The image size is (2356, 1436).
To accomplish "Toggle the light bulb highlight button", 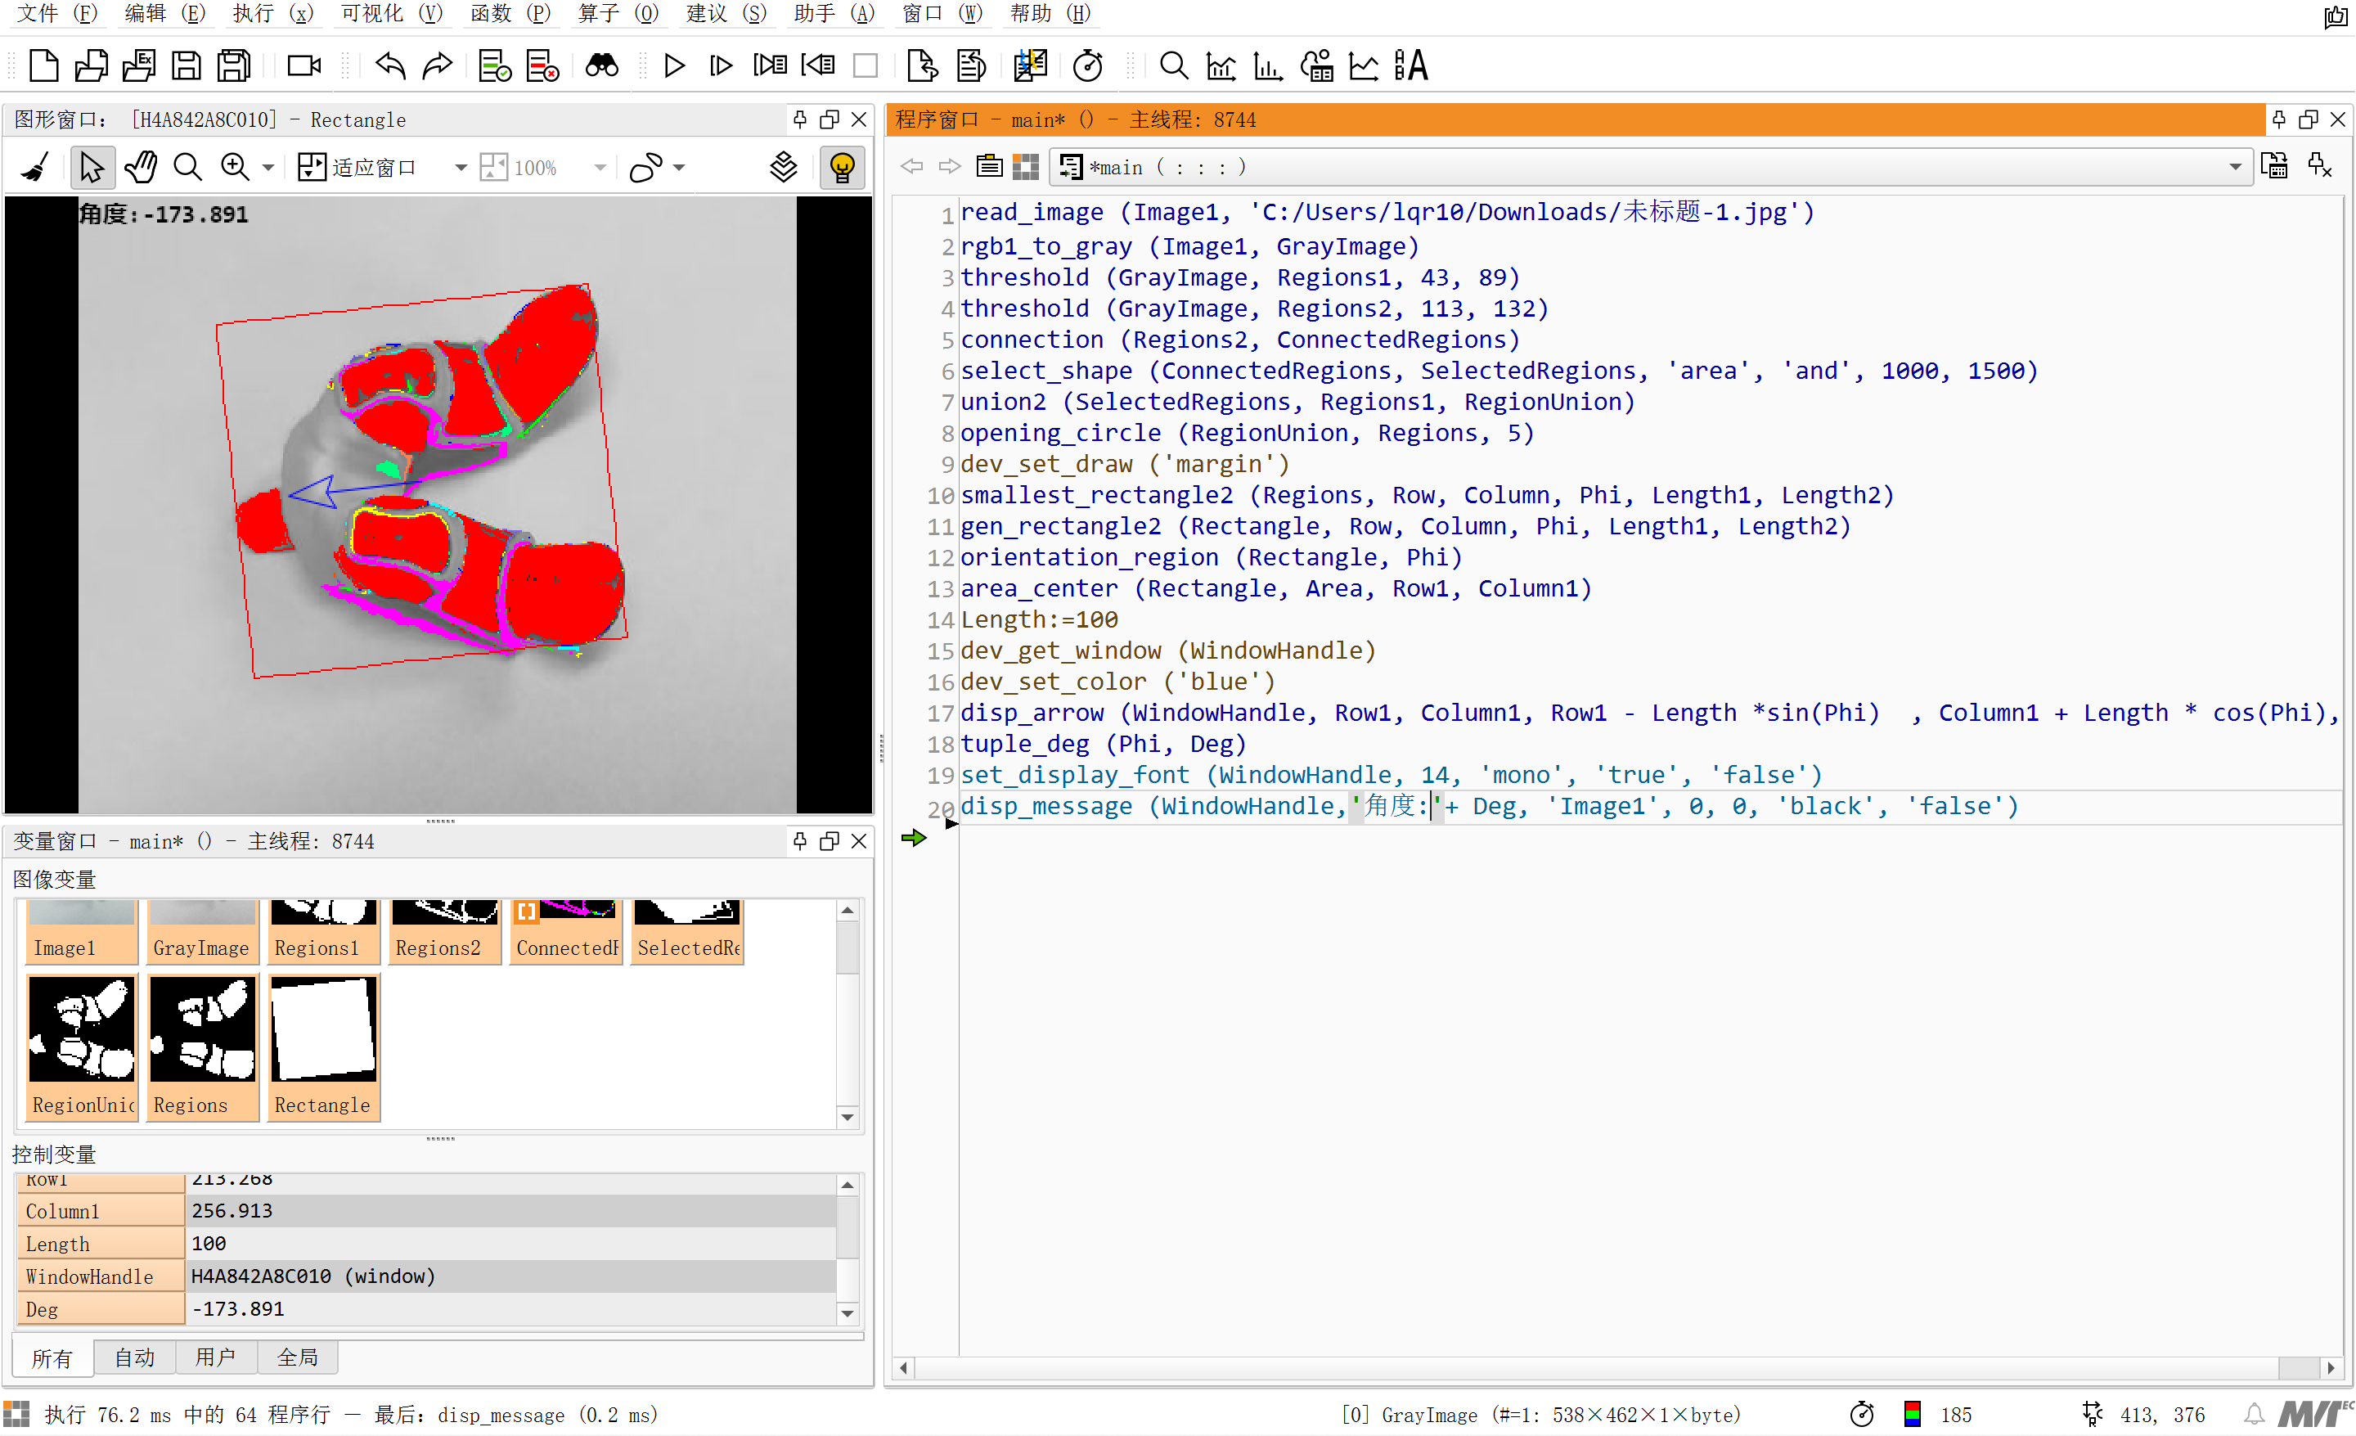I will pyautogui.click(x=842, y=167).
